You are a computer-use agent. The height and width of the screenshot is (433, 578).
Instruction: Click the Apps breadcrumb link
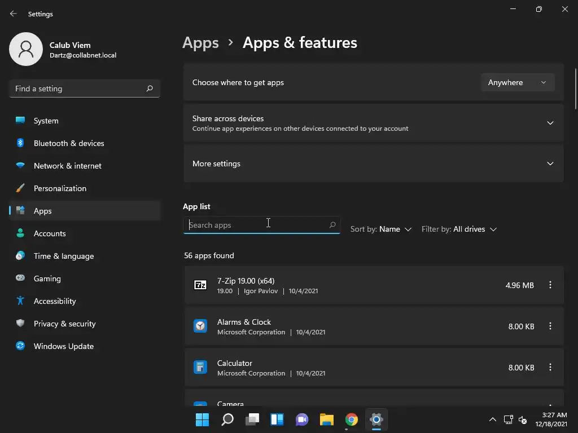click(200, 43)
